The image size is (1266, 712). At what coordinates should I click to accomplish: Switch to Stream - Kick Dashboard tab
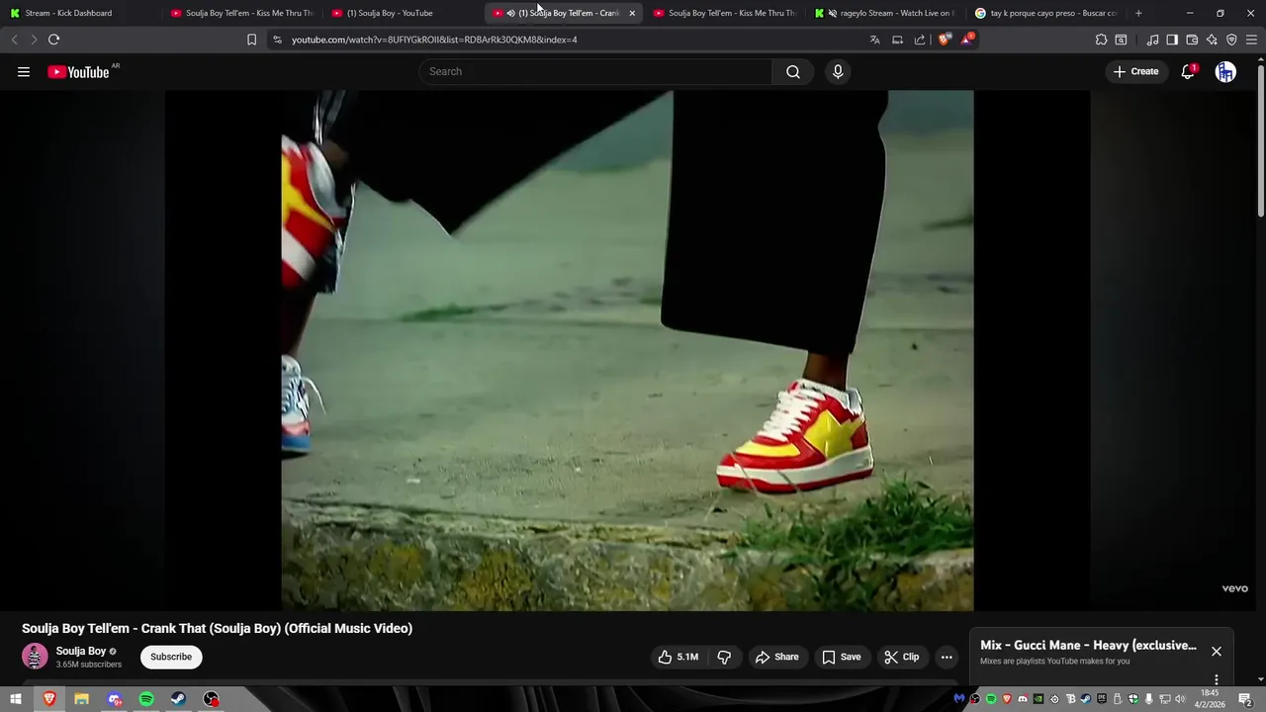click(x=79, y=13)
